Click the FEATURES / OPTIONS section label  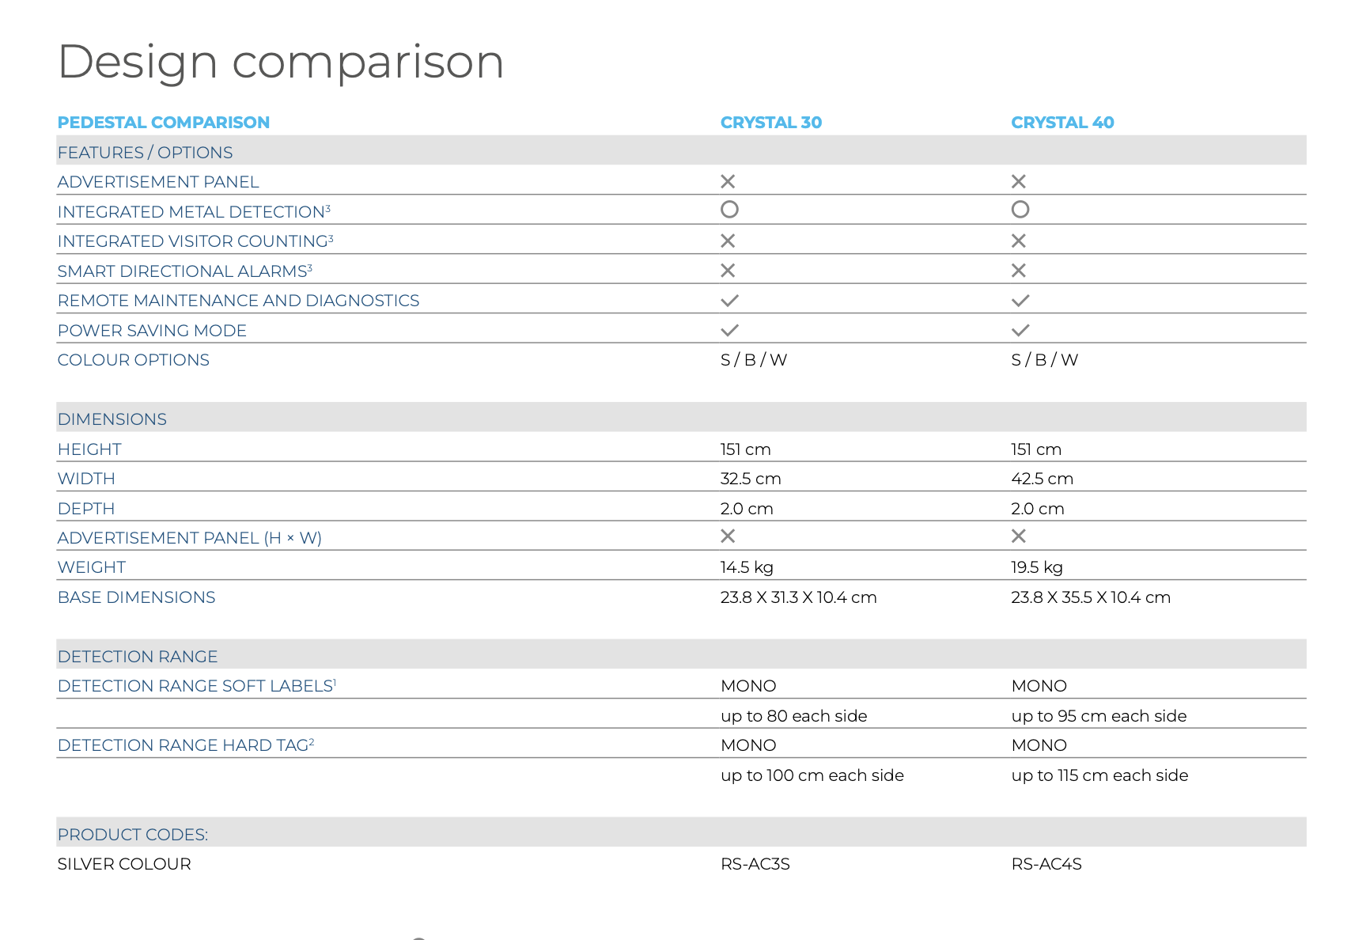tap(145, 153)
